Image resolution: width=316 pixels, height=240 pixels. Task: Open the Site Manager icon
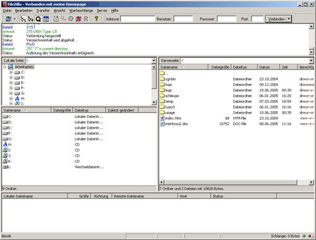tap(8, 19)
